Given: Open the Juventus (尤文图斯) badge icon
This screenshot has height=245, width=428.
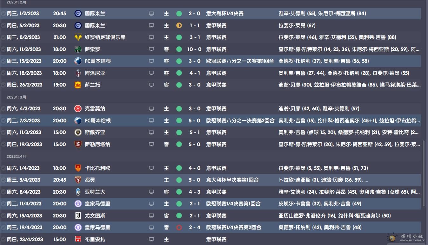Looking at the screenshot, I should [x=78, y=216].
